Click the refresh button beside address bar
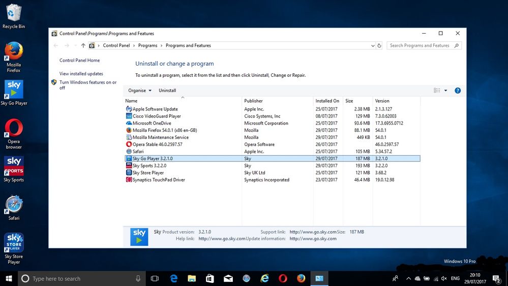Image resolution: width=508 pixels, height=286 pixels. click(379, 46)
